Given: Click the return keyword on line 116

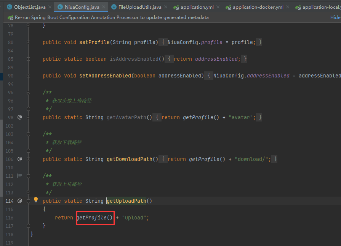Looking at the screenshot, I should [x=64, y=218].
